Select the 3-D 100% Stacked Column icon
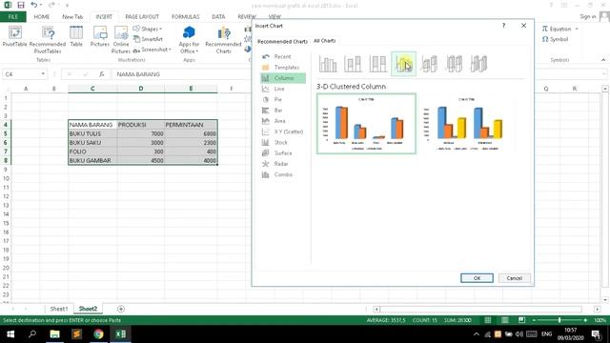The image size is (610, 343). pos(454,64)
